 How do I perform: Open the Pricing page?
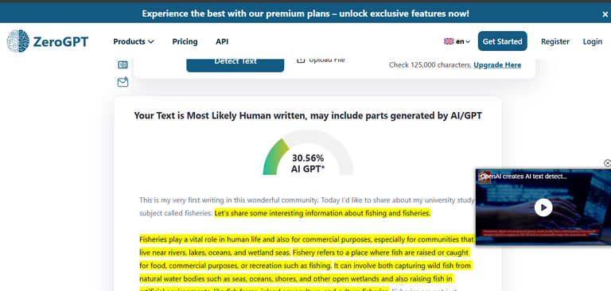pos(185,41)
